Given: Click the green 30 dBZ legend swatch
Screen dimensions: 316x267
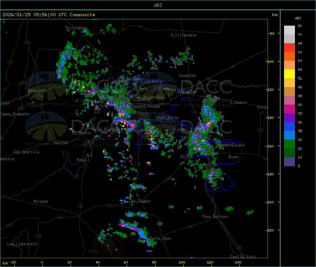Looking at the screenshot, I should [x=289, y=144].
